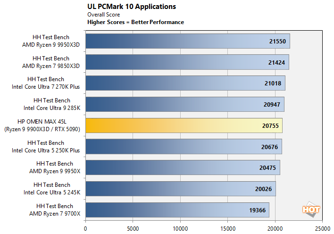Click the 20755 value in the yellow bar
Image resolution: width=334 pixels, height=234 pixels.
point(270,126)
